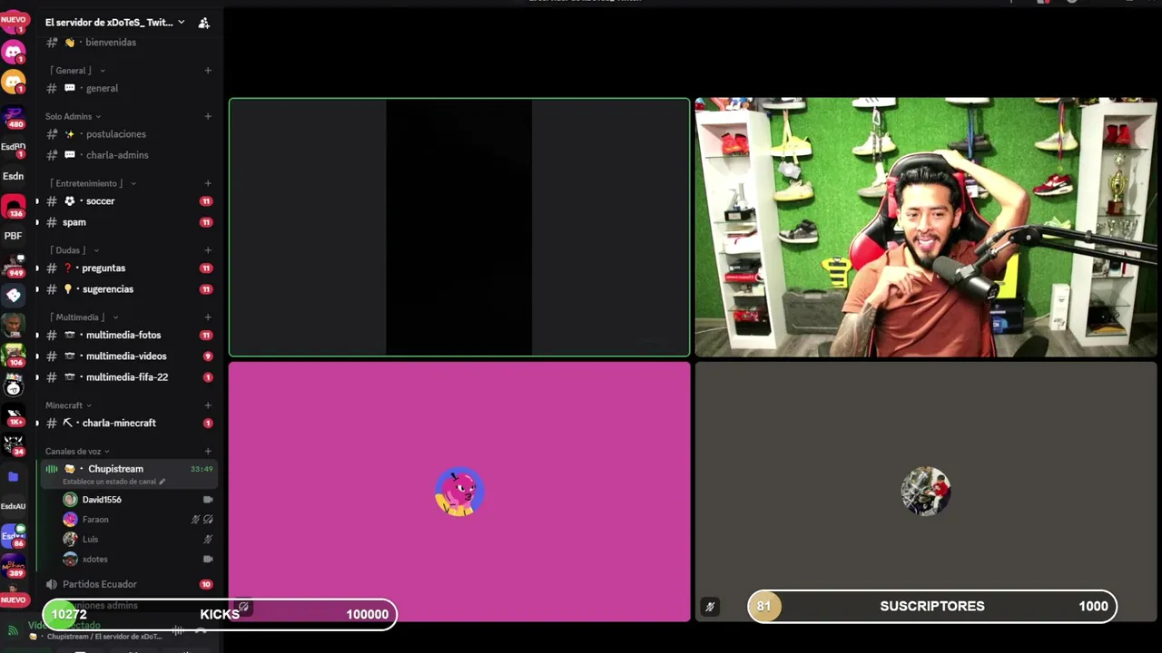1162x653 pixels.
Task: Click the bottom NUEVO unread indicator
Action: 14,599
